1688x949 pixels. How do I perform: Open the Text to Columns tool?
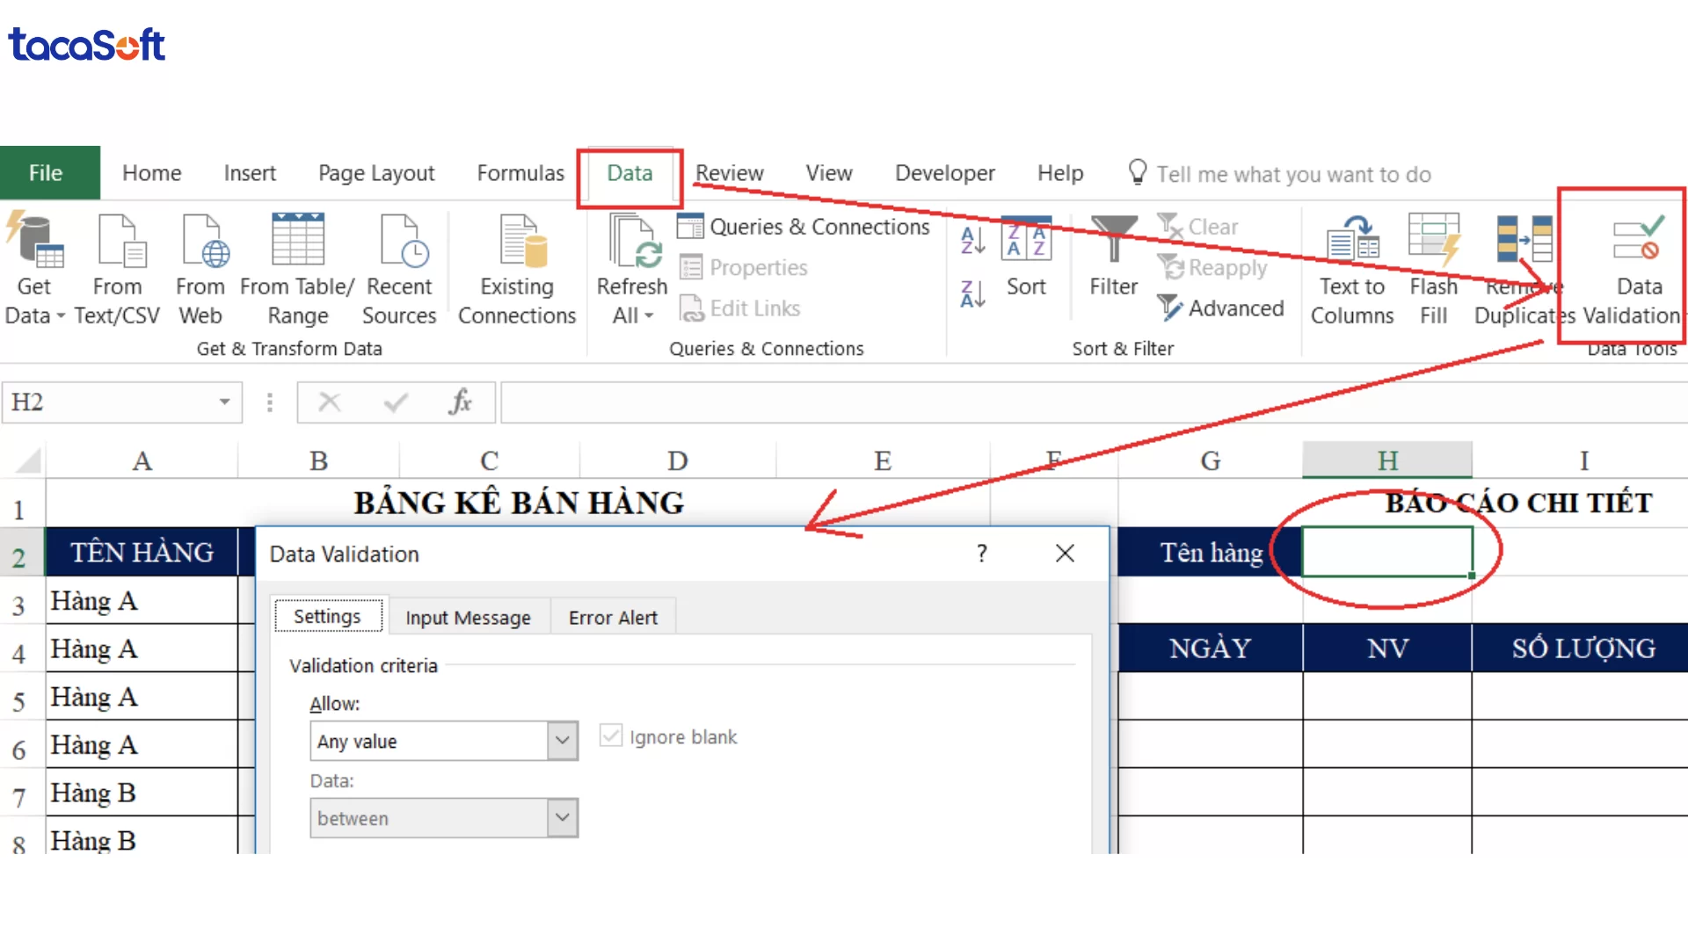[x=1351, y=268]
